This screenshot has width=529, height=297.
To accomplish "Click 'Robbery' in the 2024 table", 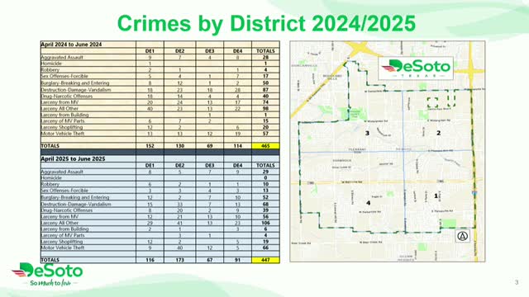I will point(50,69).
